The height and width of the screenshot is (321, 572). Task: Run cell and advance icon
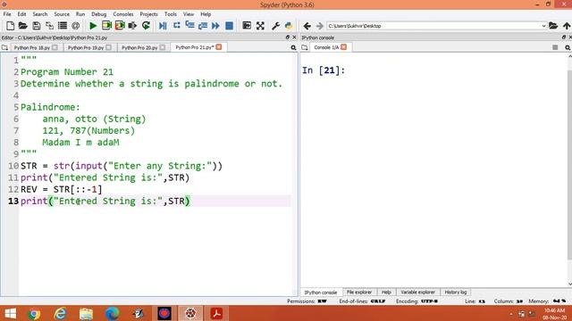coord(120,26)
